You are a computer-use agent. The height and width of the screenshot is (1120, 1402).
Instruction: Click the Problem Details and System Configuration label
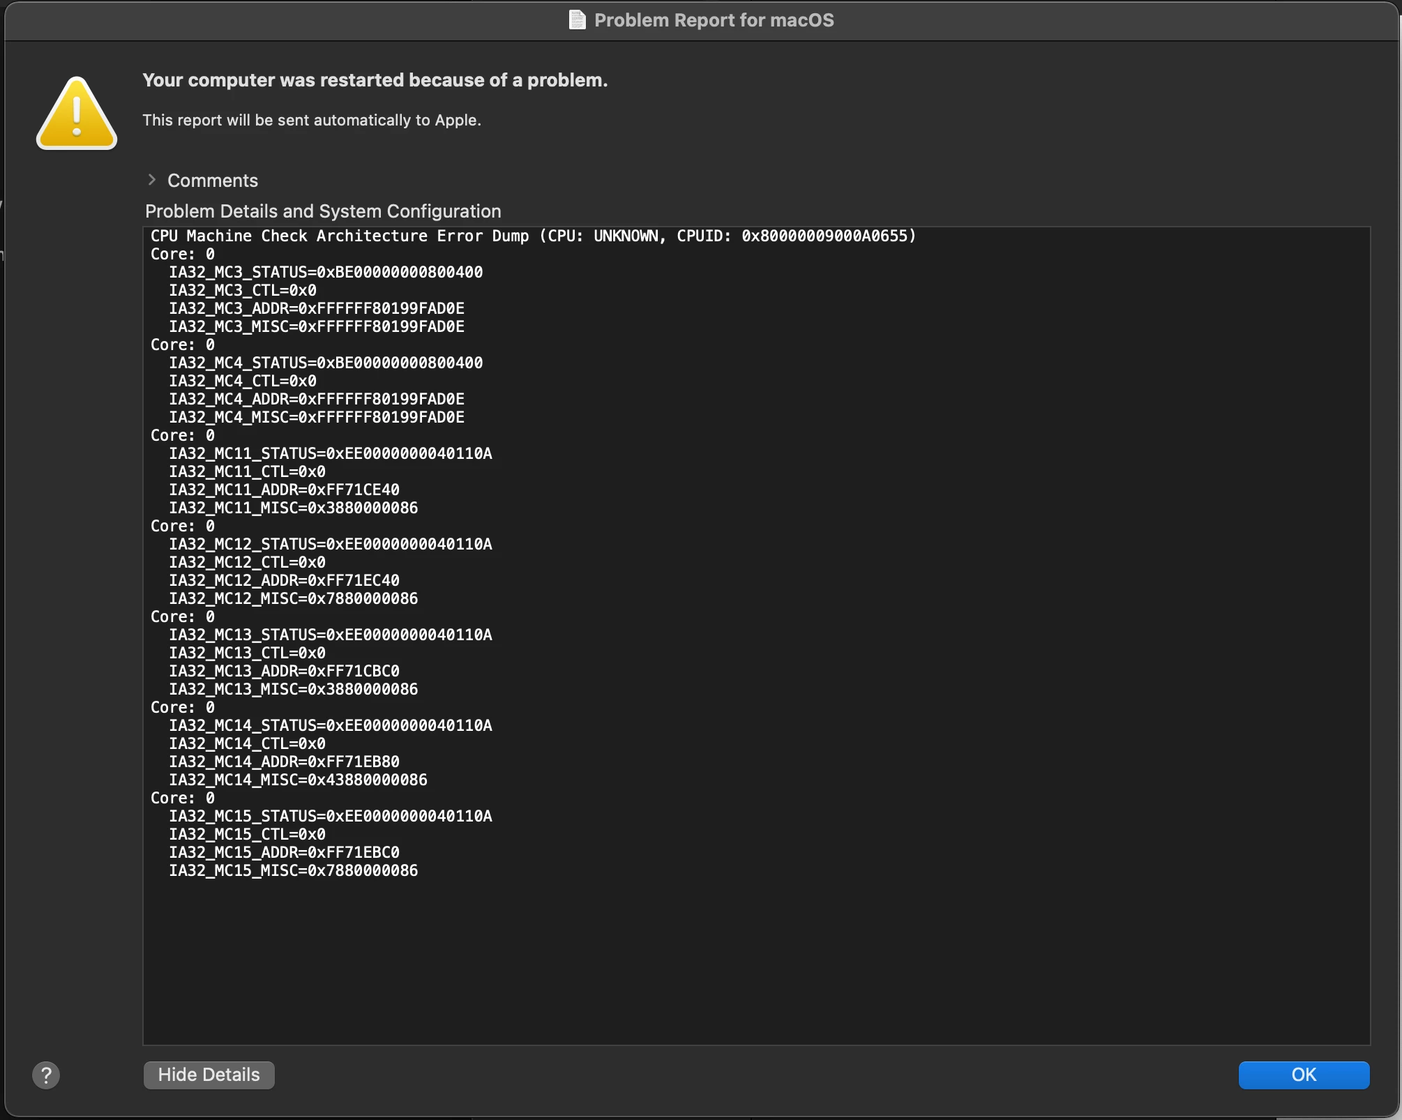[x=323, y=211]
